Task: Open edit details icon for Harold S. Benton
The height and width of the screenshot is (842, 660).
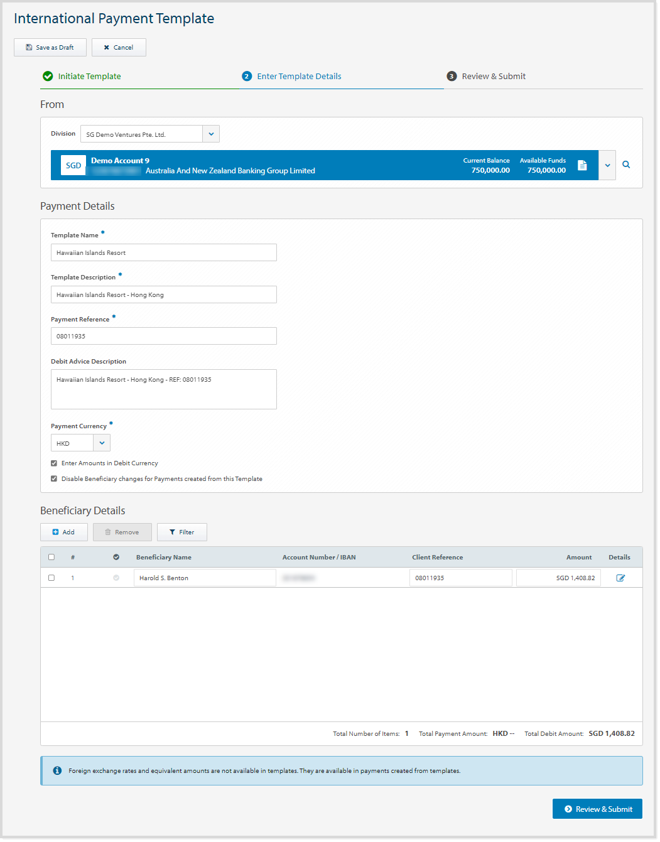Action: (x=621, y=577)
